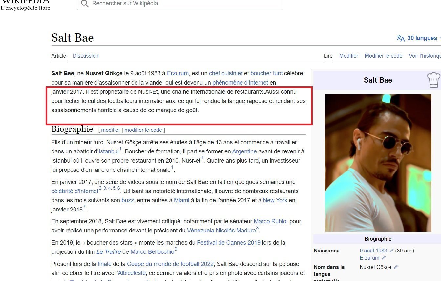Click the Wikipedia logo to go home

[x=25, y=5]
